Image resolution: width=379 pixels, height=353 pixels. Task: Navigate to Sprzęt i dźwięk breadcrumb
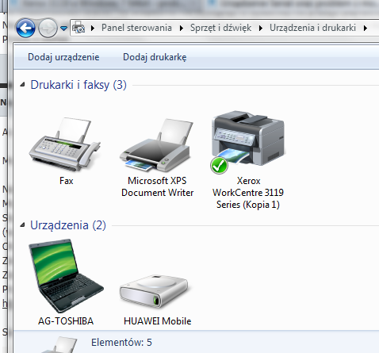coord(220,28)
